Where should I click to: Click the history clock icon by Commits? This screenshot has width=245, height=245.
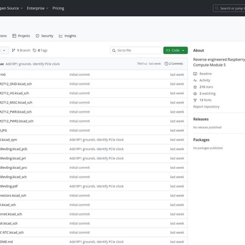click(x=166, y=64)
